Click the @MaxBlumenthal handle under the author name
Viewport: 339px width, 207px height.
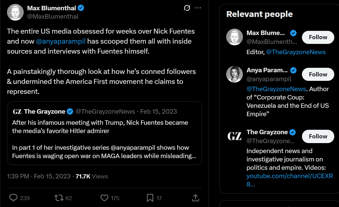(53, 16)
